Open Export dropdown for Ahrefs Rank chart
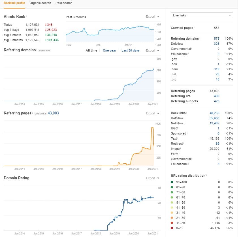239x237 pixels. 152,17
